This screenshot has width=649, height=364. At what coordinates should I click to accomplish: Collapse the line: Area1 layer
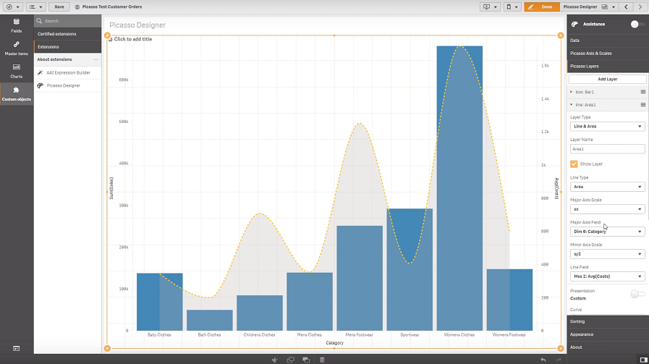click(572, 105)
